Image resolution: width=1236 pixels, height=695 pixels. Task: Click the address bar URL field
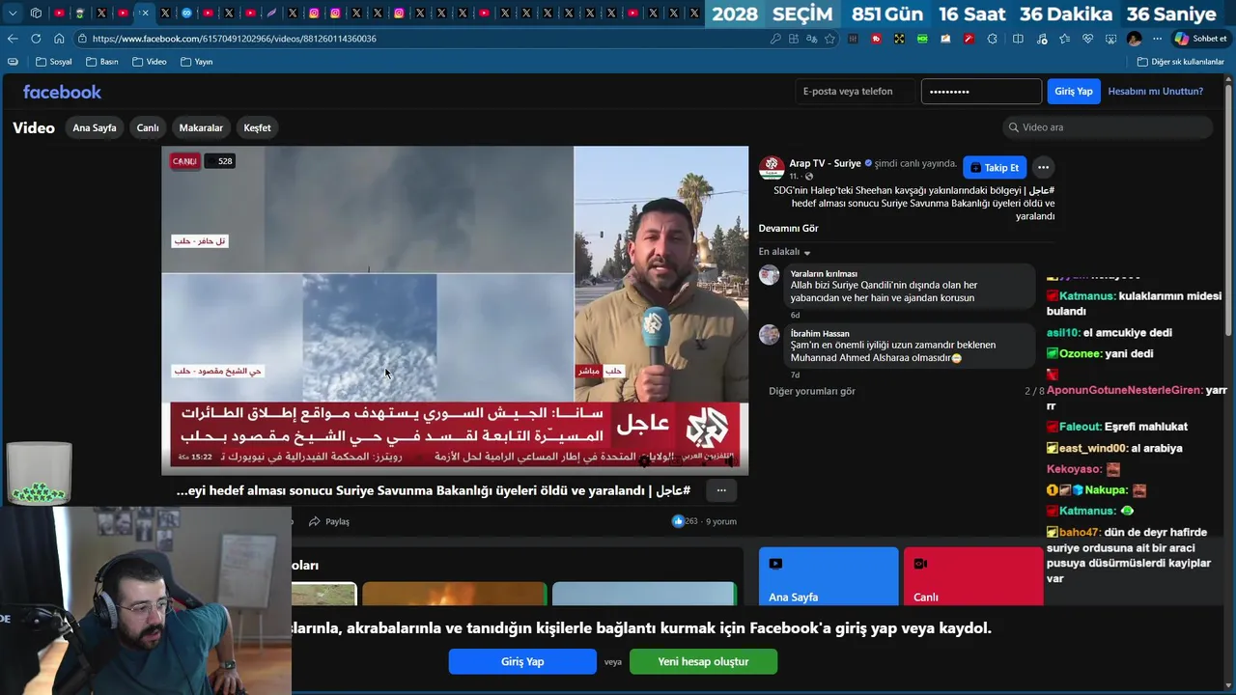coord(425,39)
